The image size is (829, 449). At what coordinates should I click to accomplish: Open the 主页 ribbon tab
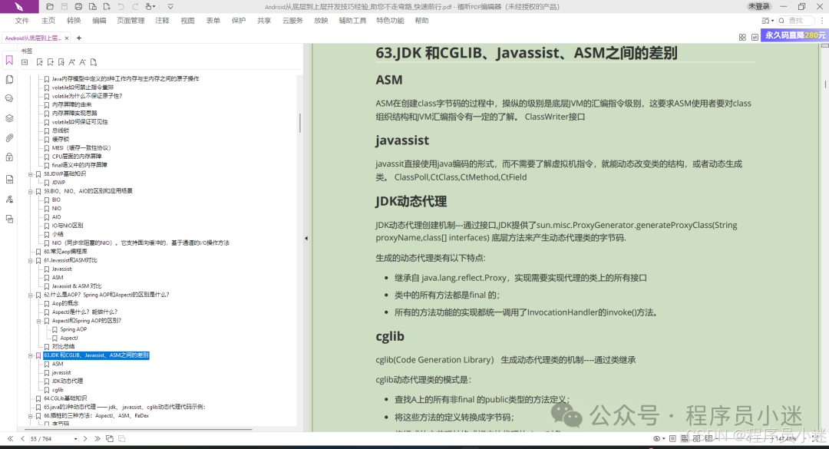[48, 21]
